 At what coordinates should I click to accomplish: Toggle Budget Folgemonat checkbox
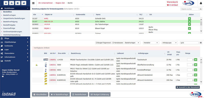[x=97, y=43]
